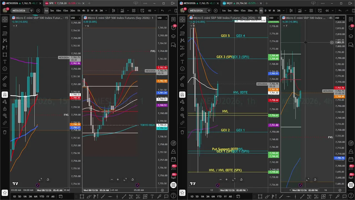Select crosshair cursor tool in left window
The height and width of the screenshot is (200, 355).
point(5,19)
